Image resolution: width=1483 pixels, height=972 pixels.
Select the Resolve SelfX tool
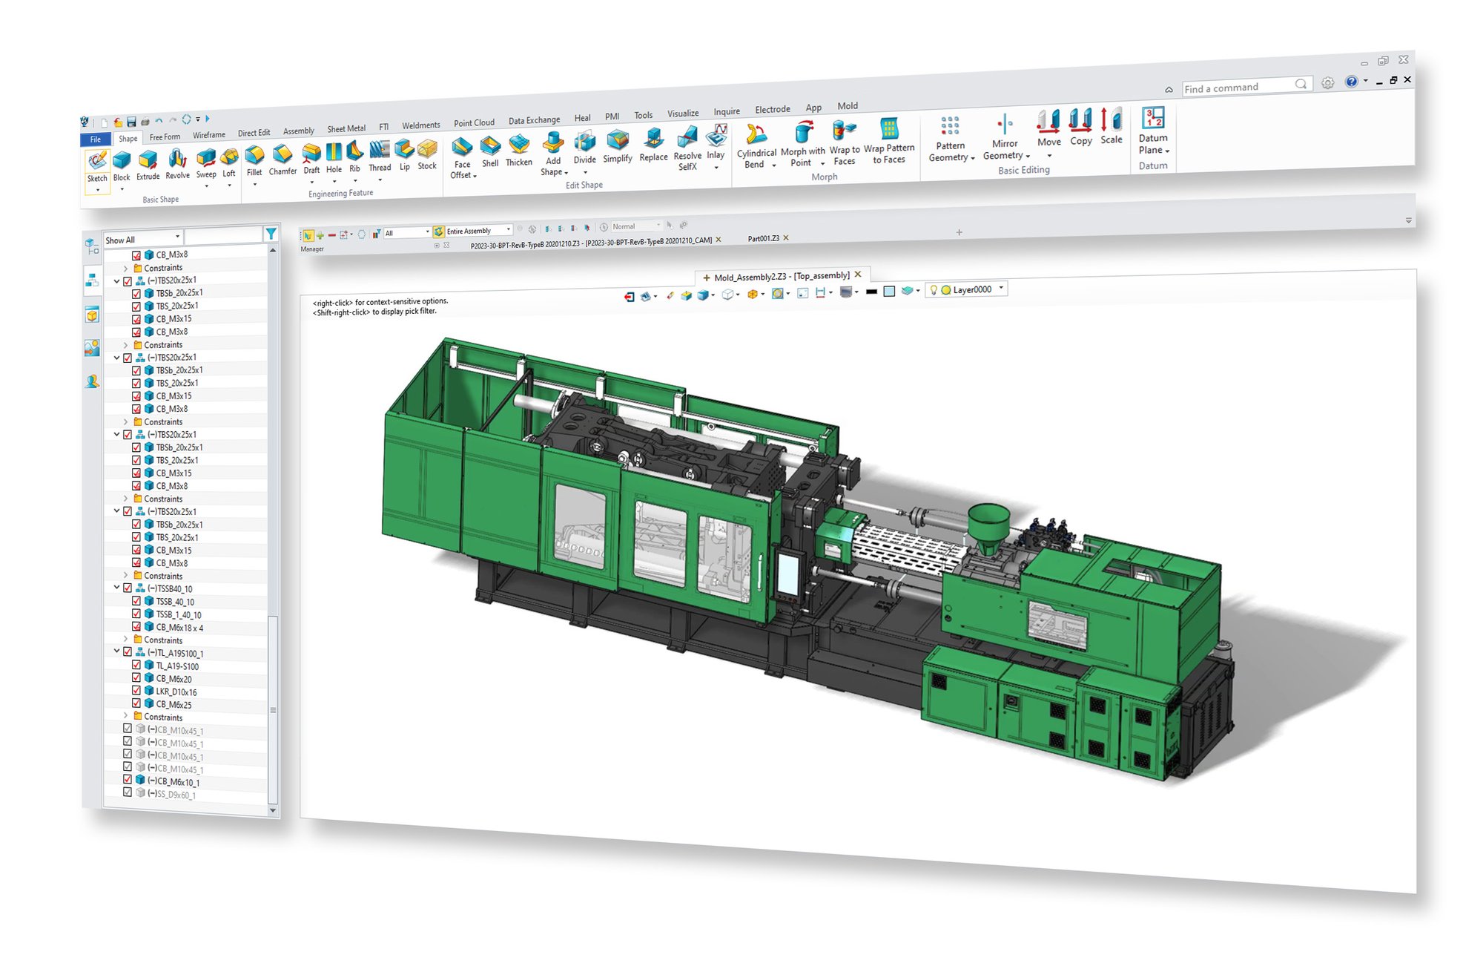[x=687, y=149]
